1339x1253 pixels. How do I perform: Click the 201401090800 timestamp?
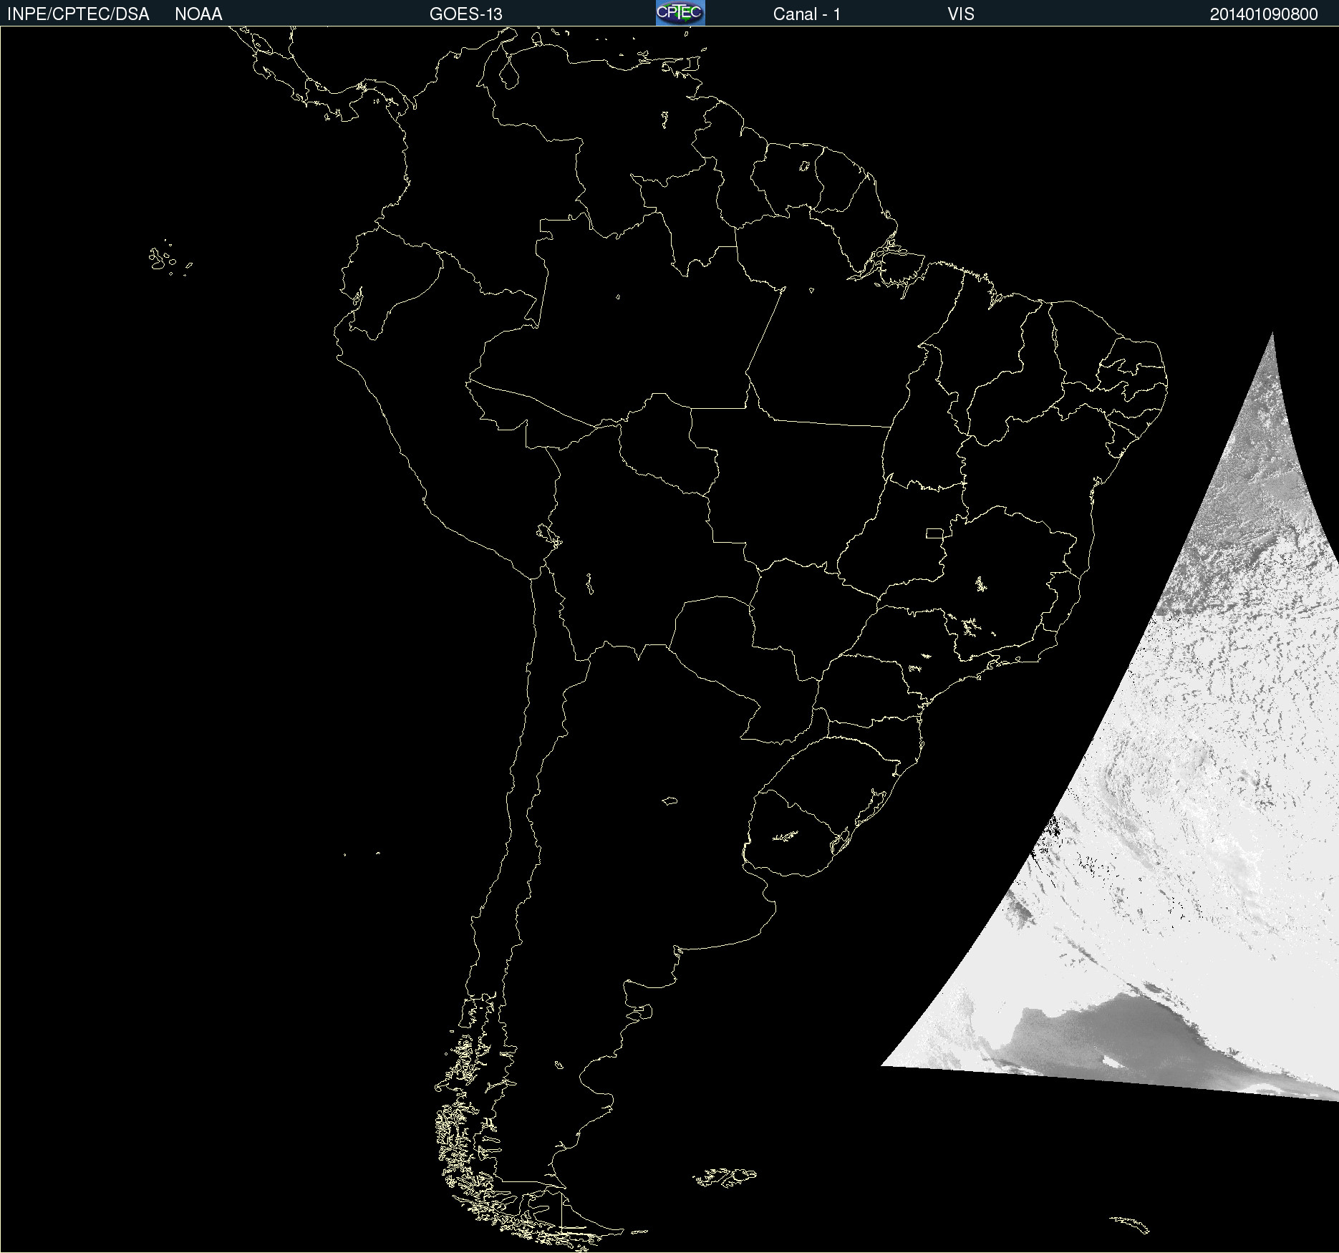coord(1264,14)
